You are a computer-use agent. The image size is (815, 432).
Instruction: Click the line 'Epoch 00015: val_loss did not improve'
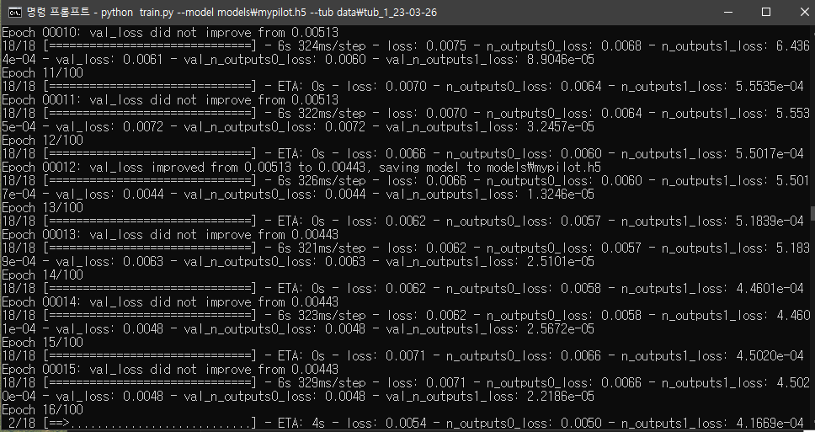pyautogui.click(x=170, y=369)
